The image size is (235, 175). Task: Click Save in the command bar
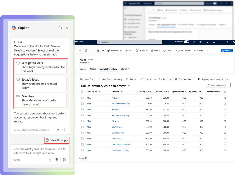[101, 51]
